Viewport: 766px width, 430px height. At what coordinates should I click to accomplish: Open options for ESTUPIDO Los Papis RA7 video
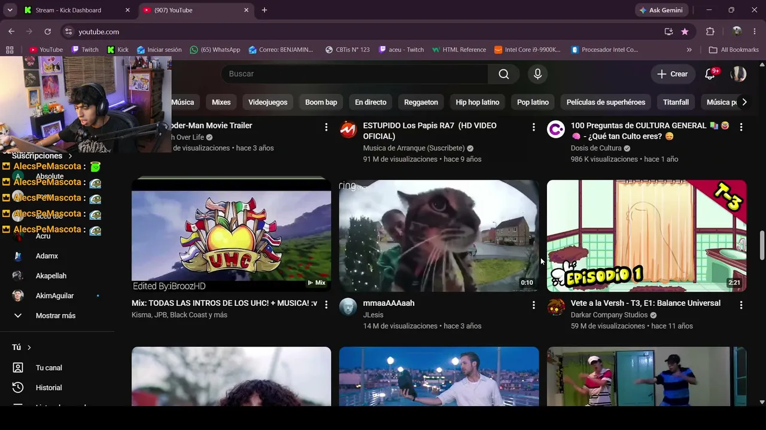pyautogui.click(x=534, y=127)
